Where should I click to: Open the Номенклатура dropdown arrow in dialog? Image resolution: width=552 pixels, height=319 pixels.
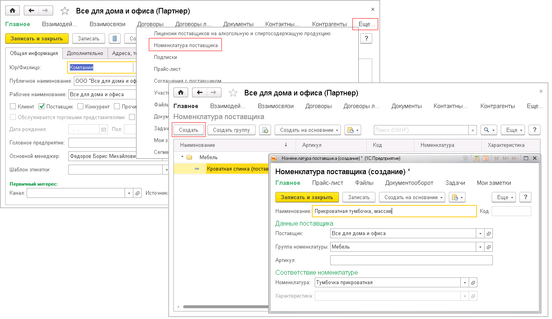point(465,283)
